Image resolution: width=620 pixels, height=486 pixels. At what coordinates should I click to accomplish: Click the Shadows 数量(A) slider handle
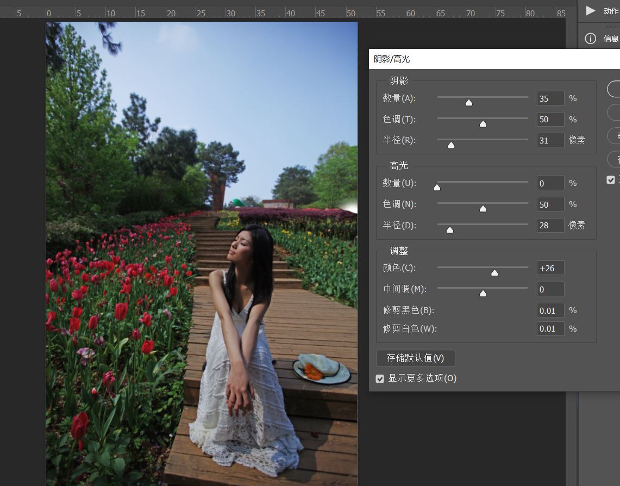[468, 102]
